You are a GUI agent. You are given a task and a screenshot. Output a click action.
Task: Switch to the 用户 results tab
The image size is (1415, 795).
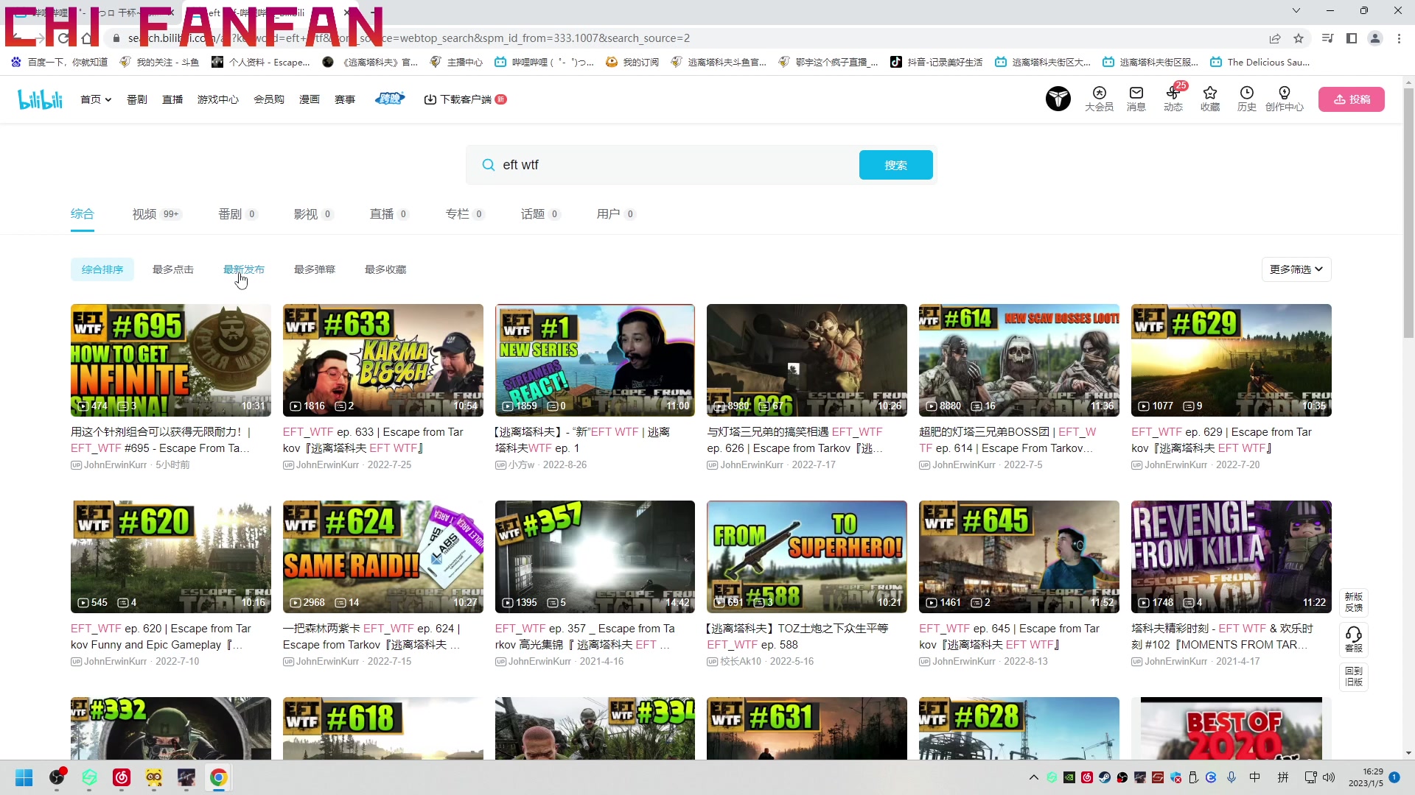616,214
